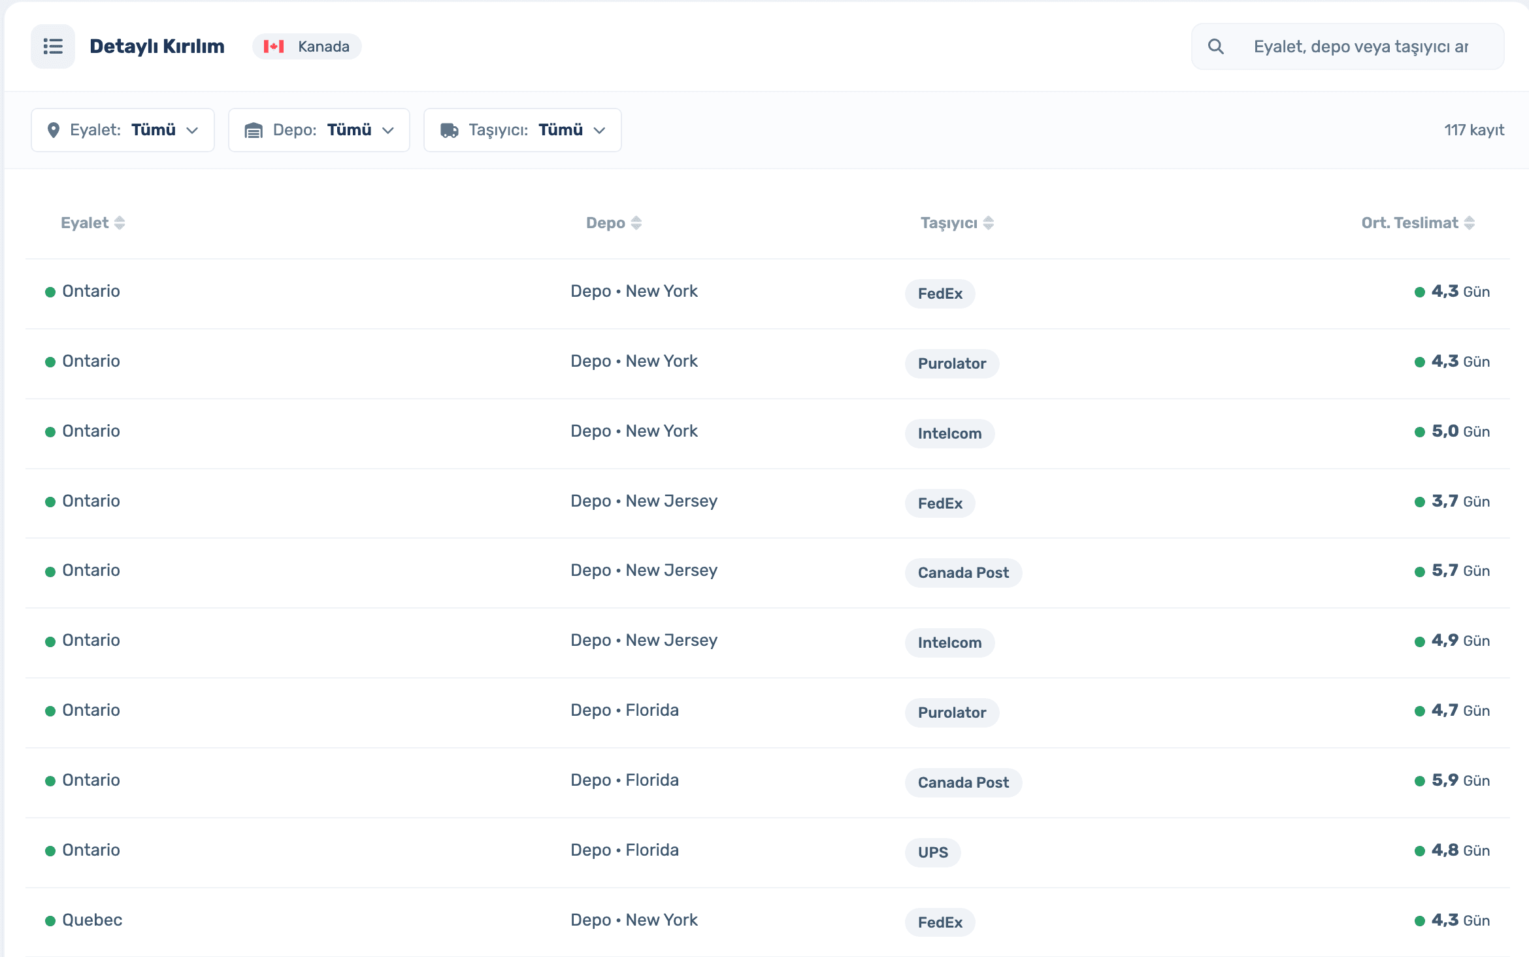Click the FedEx tag in the New Jersey row
Image resolution: width=1529 pixels, height=957 pixels.
940,503
